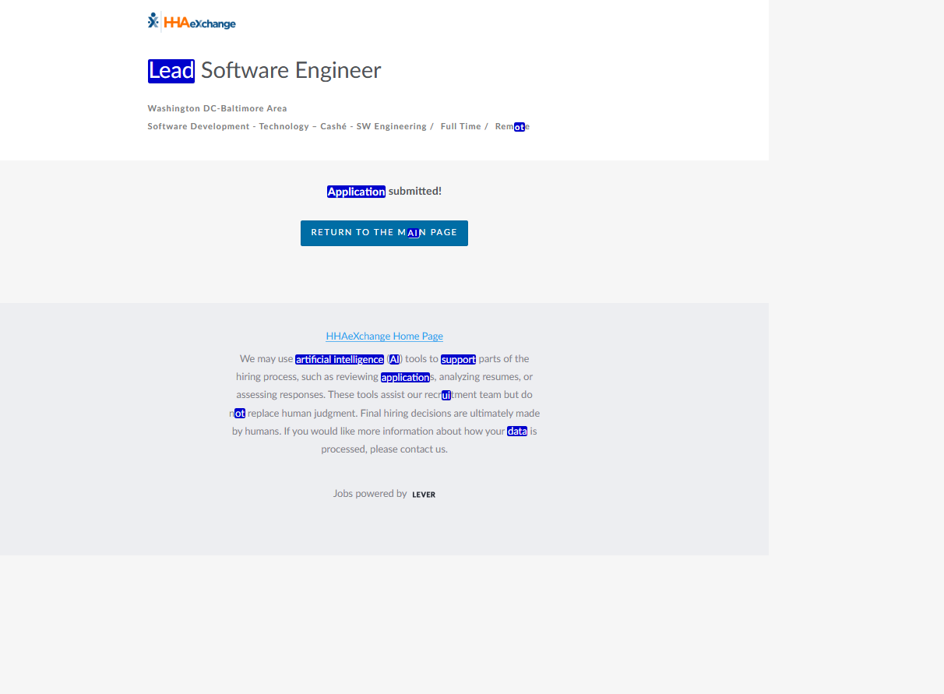
Task: Click the highlighted word Lead in the title
Action: (171, 71)
